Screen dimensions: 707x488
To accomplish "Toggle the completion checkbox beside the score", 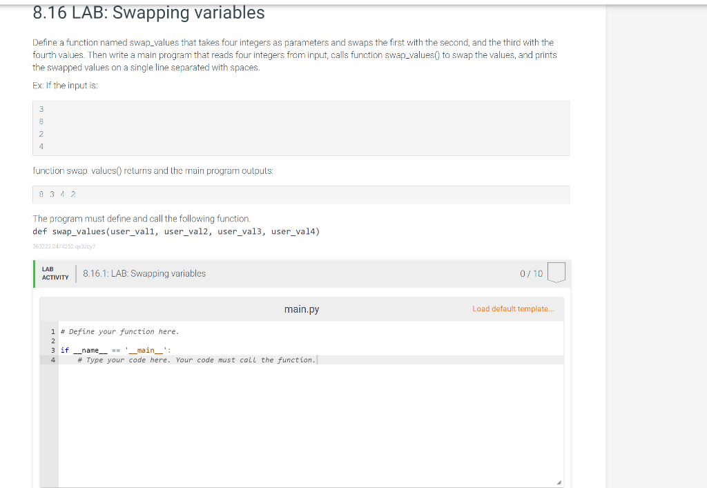I will (x=555, y=273).
